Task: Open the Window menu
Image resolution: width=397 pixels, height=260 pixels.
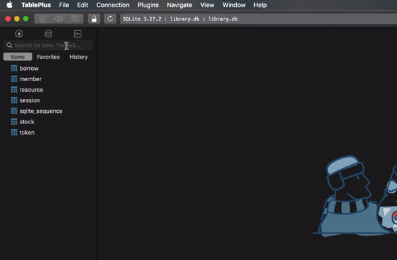Action: pyautogui.click(x=234, y=5)
